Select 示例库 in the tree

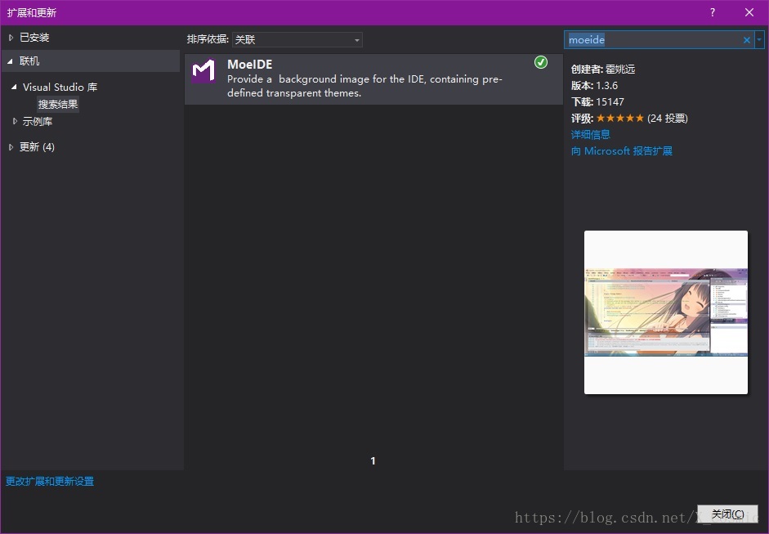click(38, 121)
